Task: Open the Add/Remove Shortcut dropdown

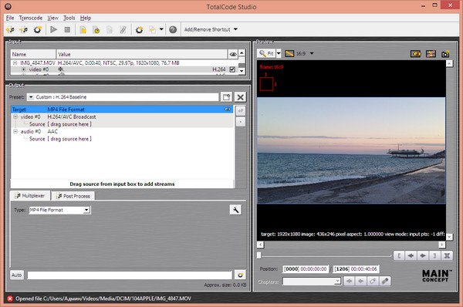Action: click(211, 29)
